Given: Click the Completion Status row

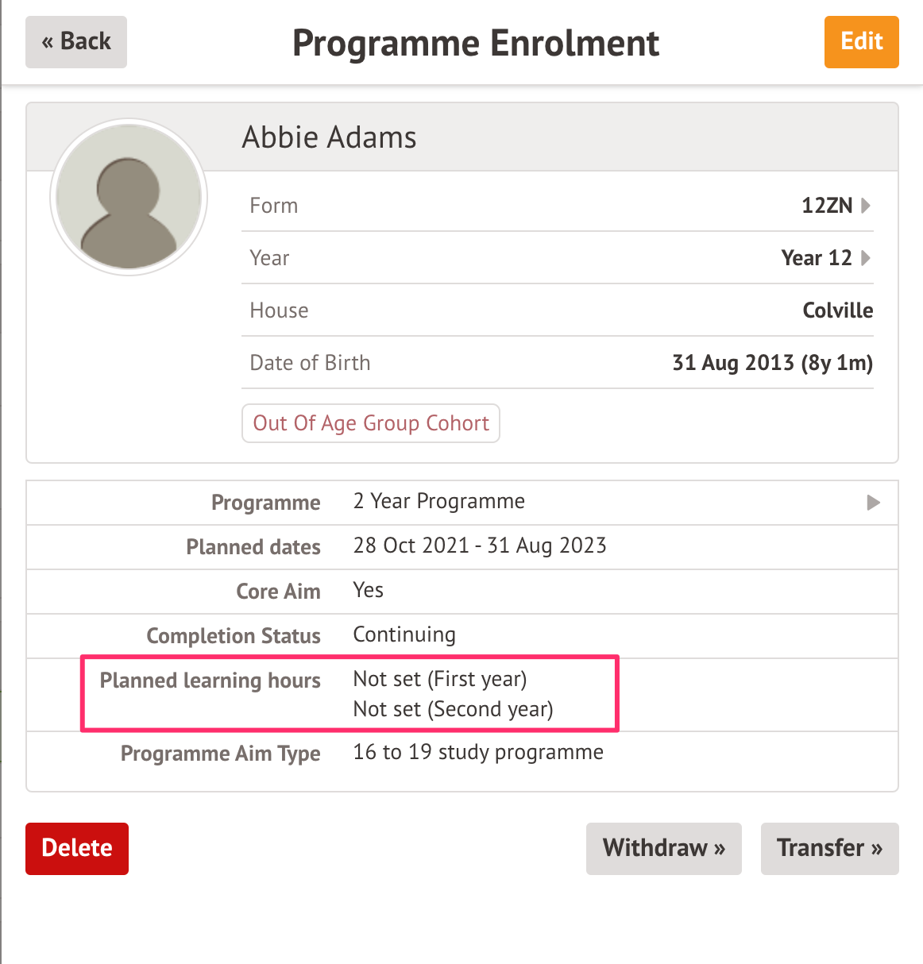Looking at the screenshot, I should pyautogui.click(x=462, y=635).
